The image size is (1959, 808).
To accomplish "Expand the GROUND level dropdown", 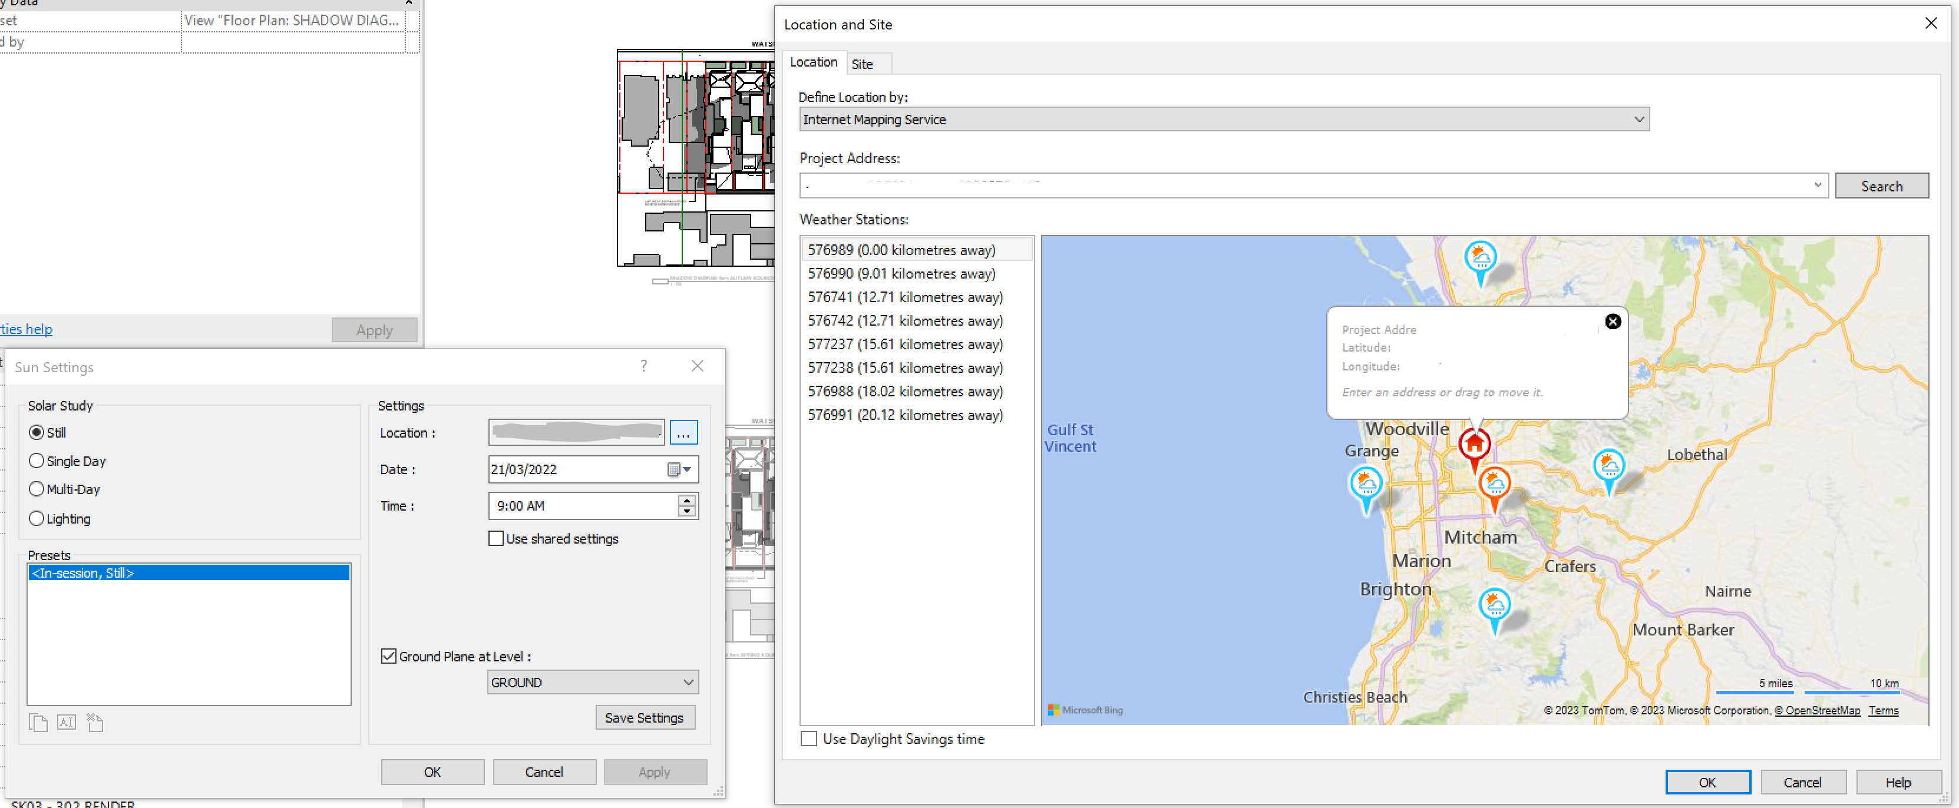I will [x=688, y=682].
